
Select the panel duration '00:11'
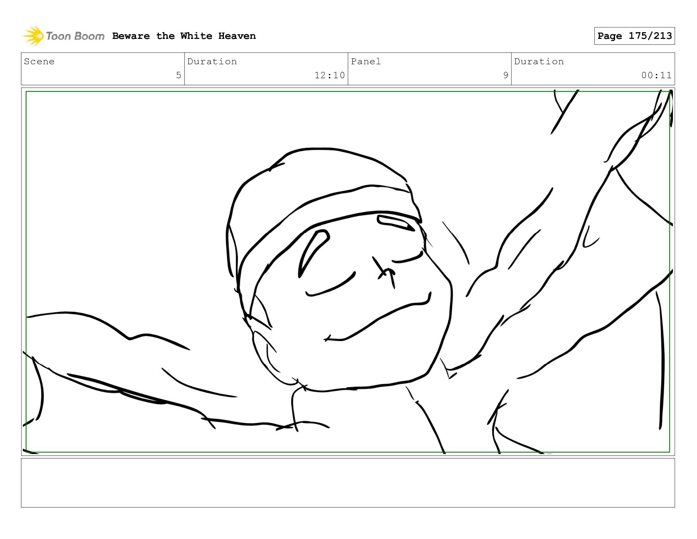(656, 75)
